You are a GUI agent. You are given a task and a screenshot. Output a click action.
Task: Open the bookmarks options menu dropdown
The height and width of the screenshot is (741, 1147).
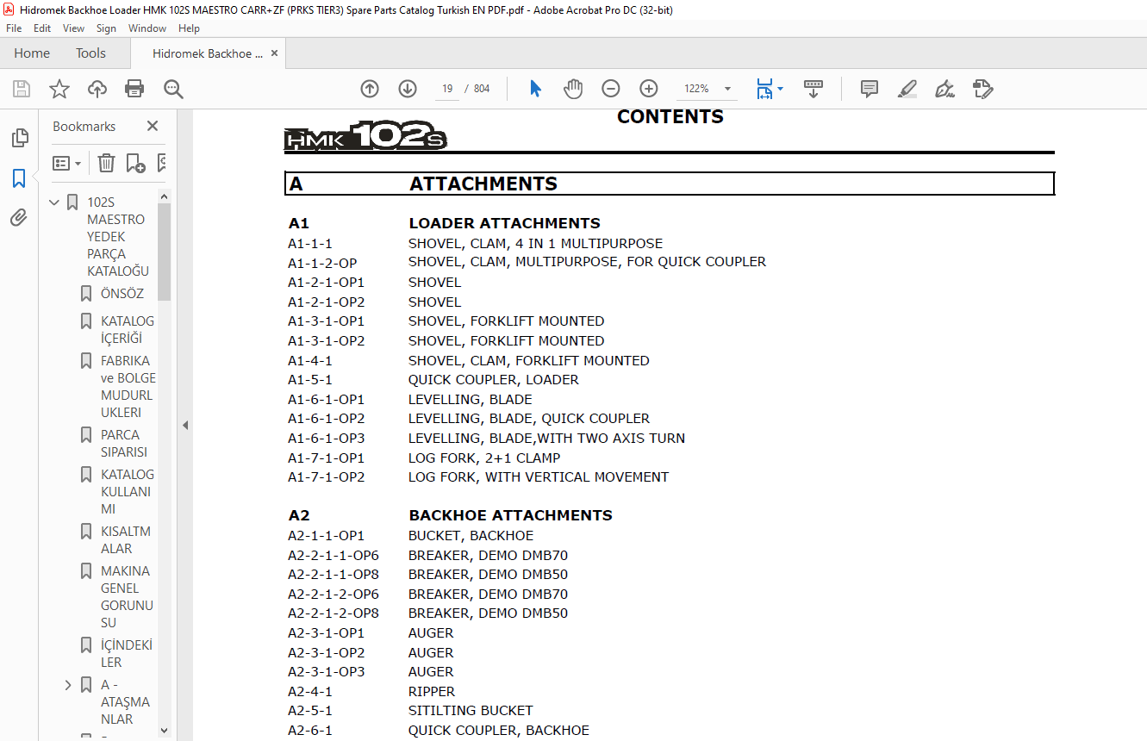click(x=66, y=163)
